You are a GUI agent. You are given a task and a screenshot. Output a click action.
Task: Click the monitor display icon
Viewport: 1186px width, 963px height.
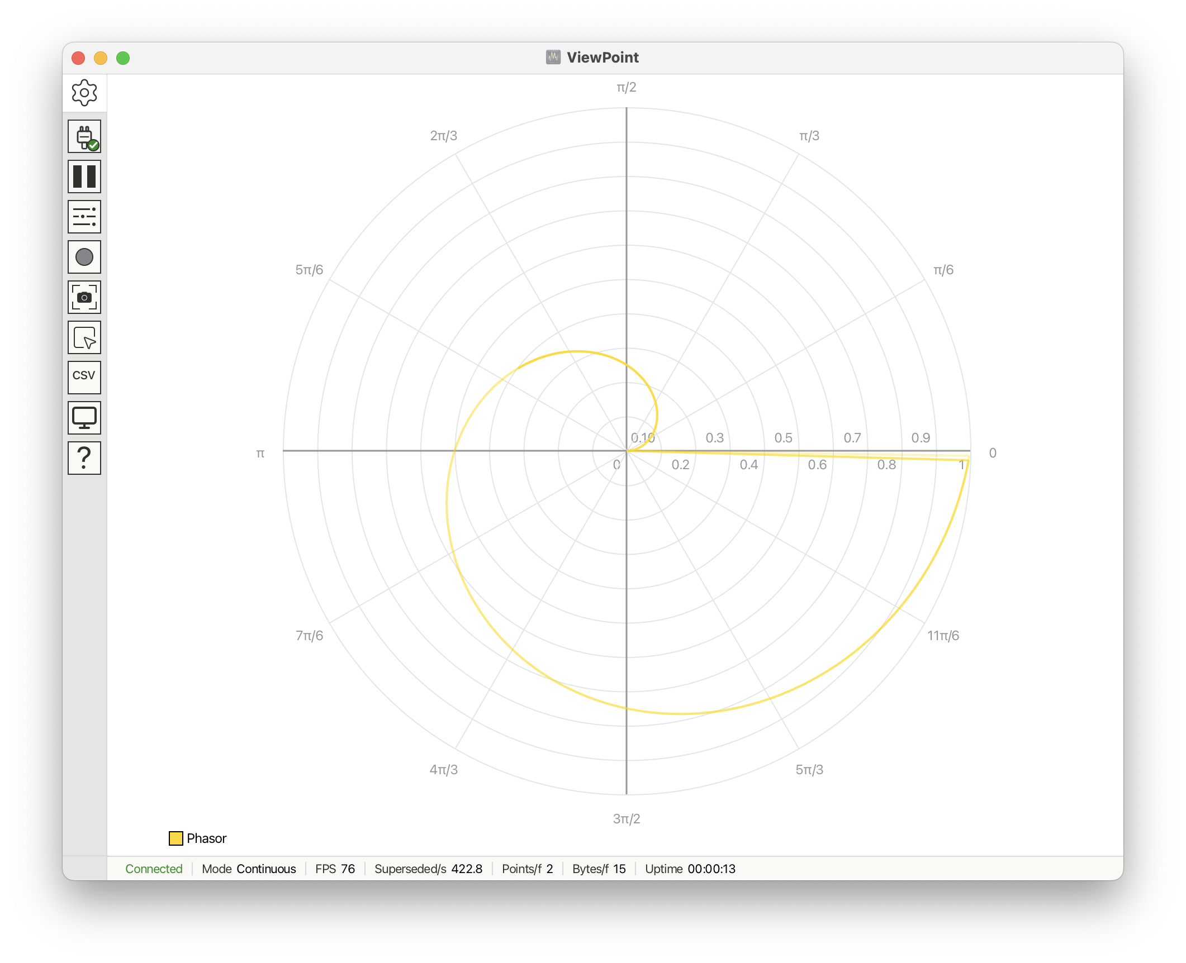pyautogui.click(x=84, y=418)
